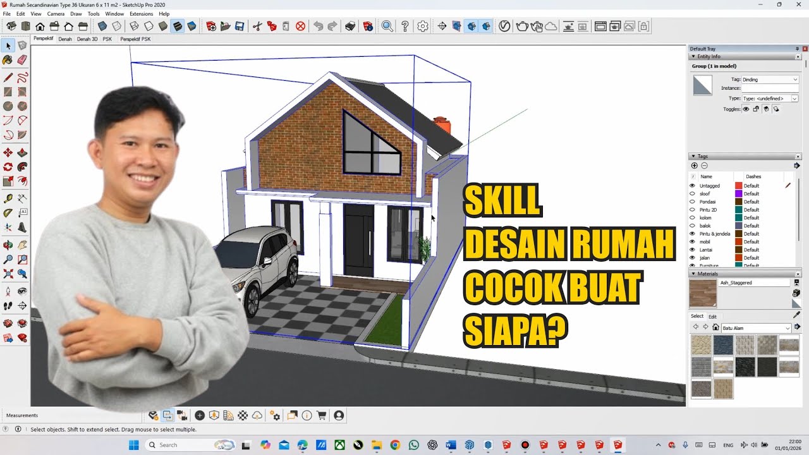Click the Windows Start button
This screenshot has width=809, height=455.
tap(134, 445)
